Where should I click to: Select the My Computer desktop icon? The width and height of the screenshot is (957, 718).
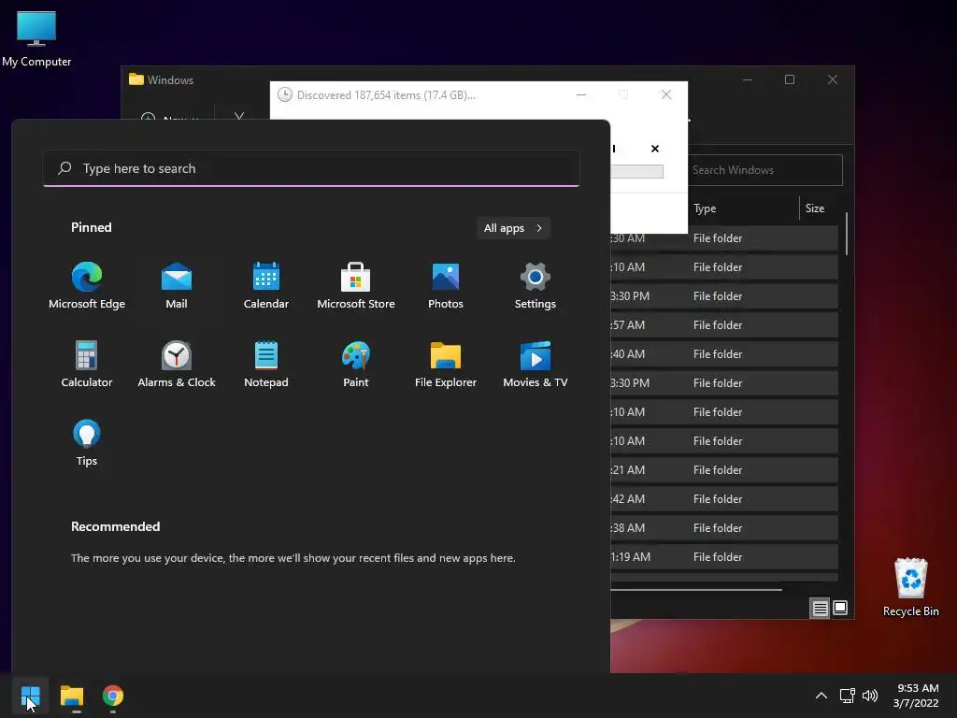(36, 39)
